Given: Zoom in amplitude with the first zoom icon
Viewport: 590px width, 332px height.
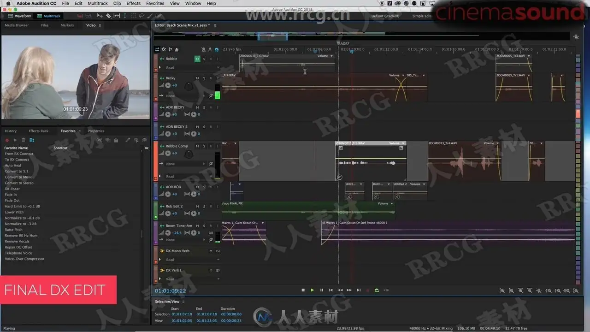Looking at the screenshot, I should coord(502,290).
